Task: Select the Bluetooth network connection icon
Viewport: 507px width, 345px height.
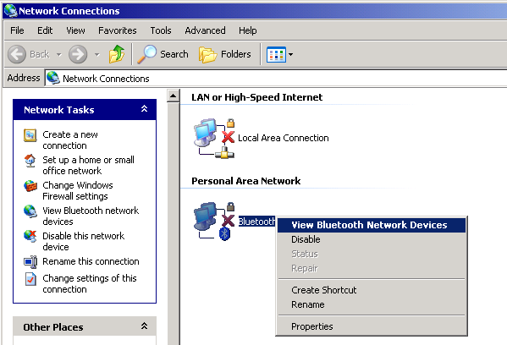Action: click(x=214, y=222)
